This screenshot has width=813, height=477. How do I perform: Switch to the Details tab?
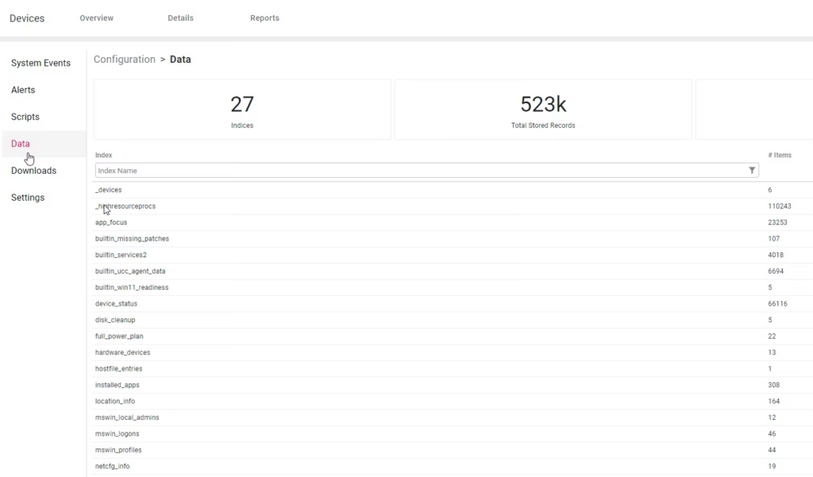(180, 18)
